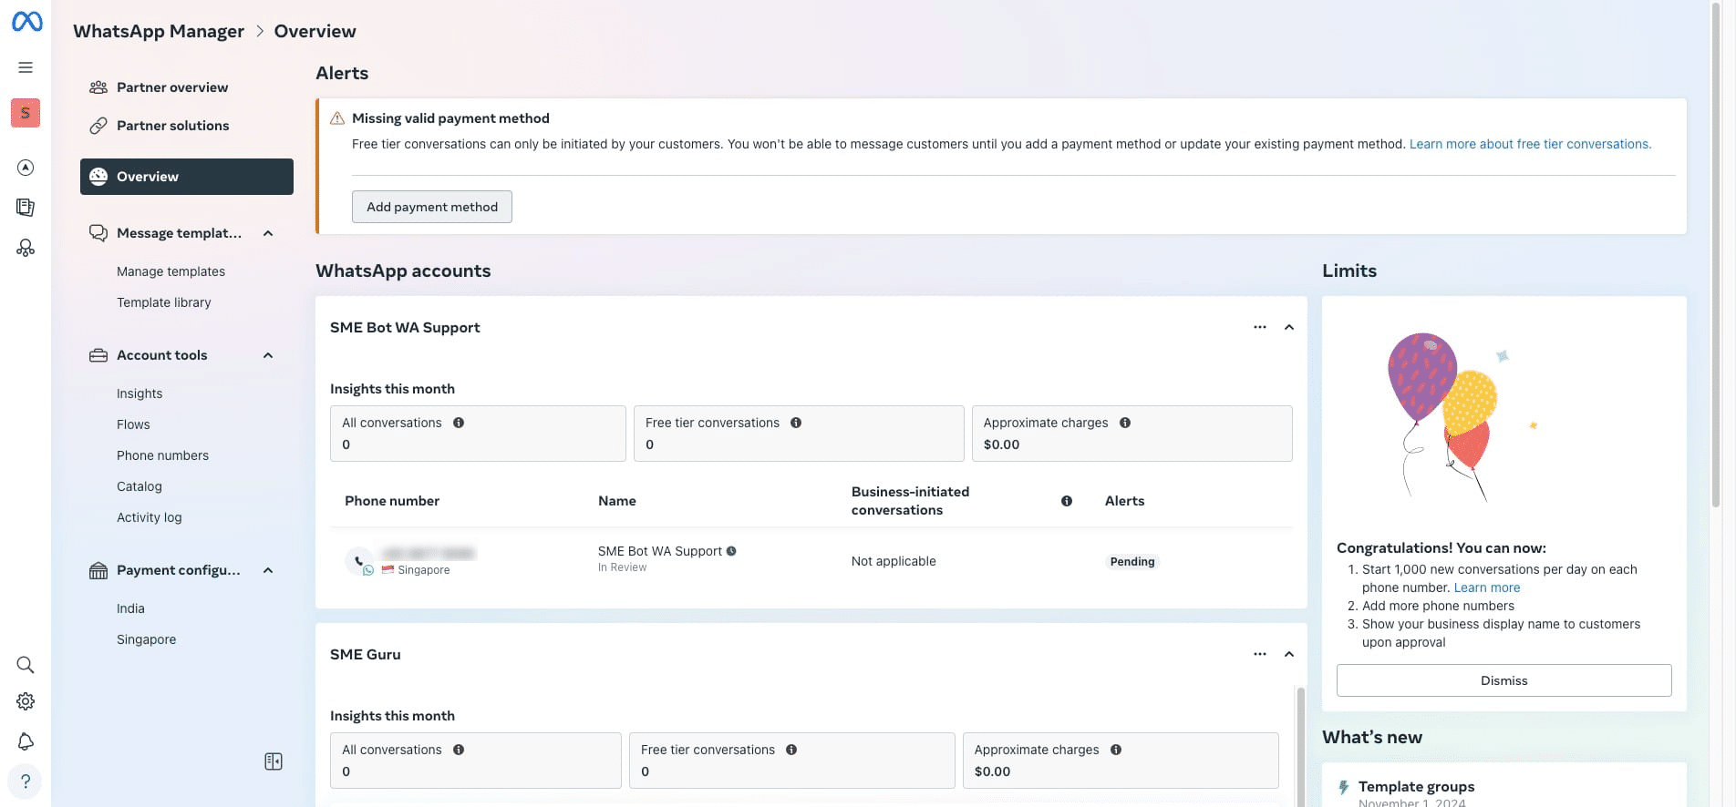Open more options for SME Bot WA Support

click(1260, 327)
